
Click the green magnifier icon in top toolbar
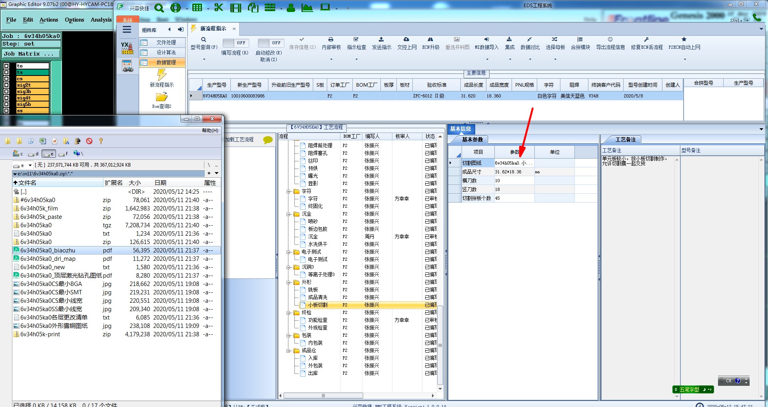[159, 8]
